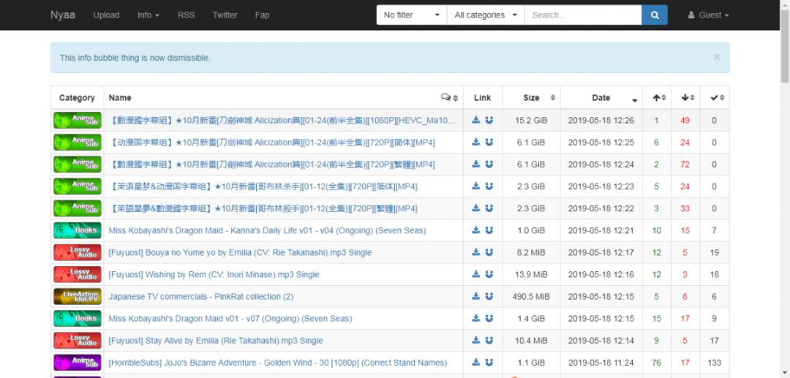Sort table by completed downloads checkmark column
Screen dimensions: 790x378
[714, 97]
